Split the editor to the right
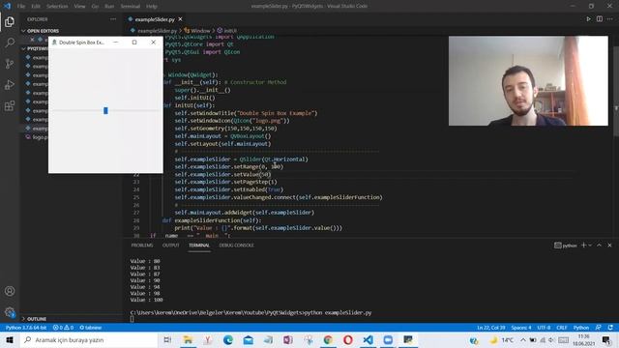This screenshot has height=348, width=619. click(600, 19)
